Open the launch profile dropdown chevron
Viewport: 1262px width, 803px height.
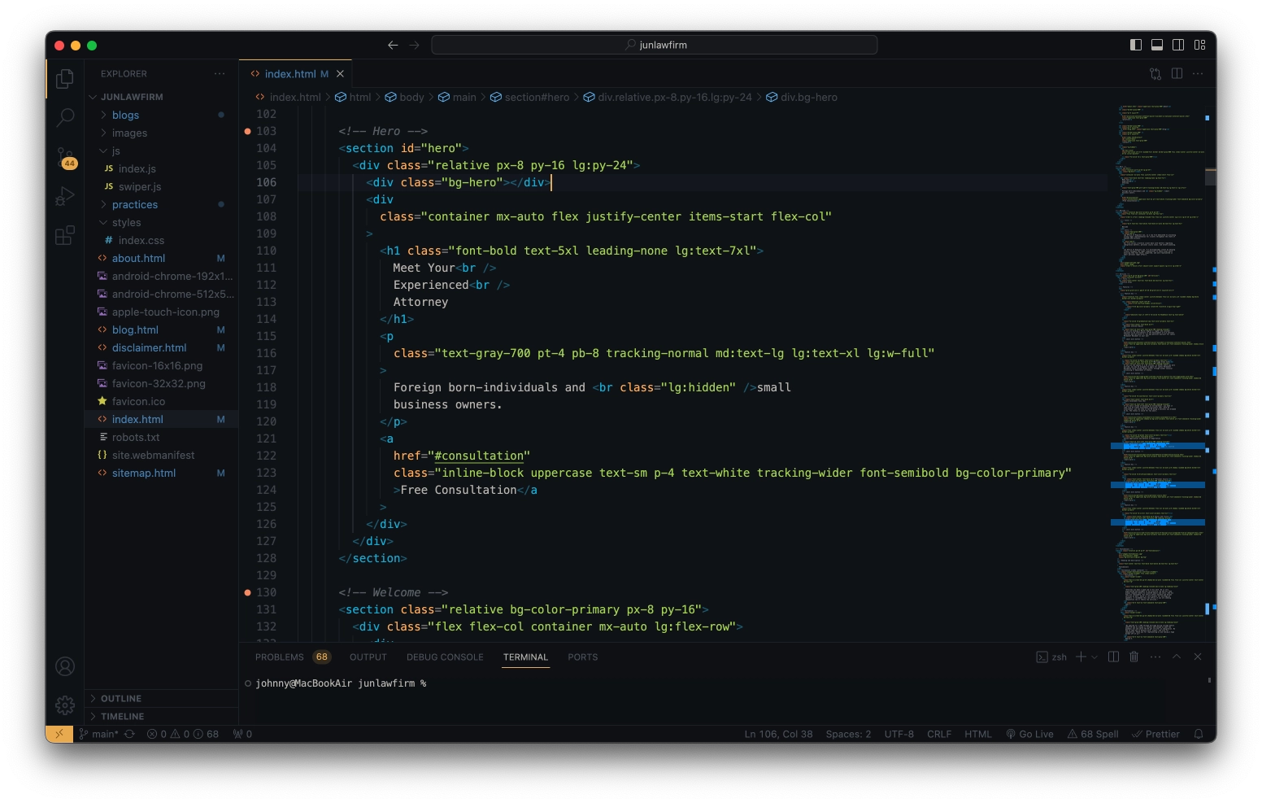click(1094, 657)
